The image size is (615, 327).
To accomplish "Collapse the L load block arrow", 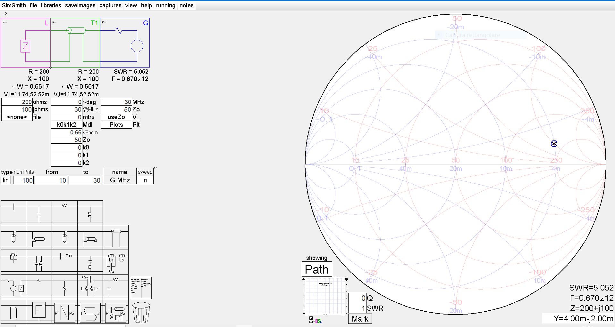I will tap(4, 22).
